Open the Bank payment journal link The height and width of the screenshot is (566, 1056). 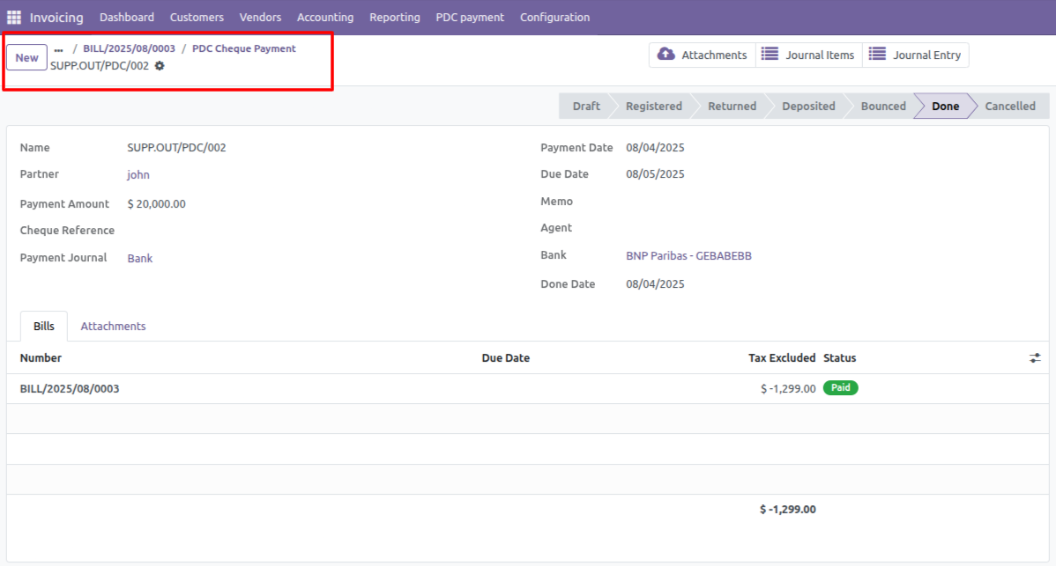(x=140, y=258)
